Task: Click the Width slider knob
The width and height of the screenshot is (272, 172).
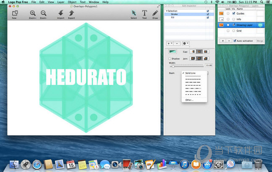Action: [173, 66]
